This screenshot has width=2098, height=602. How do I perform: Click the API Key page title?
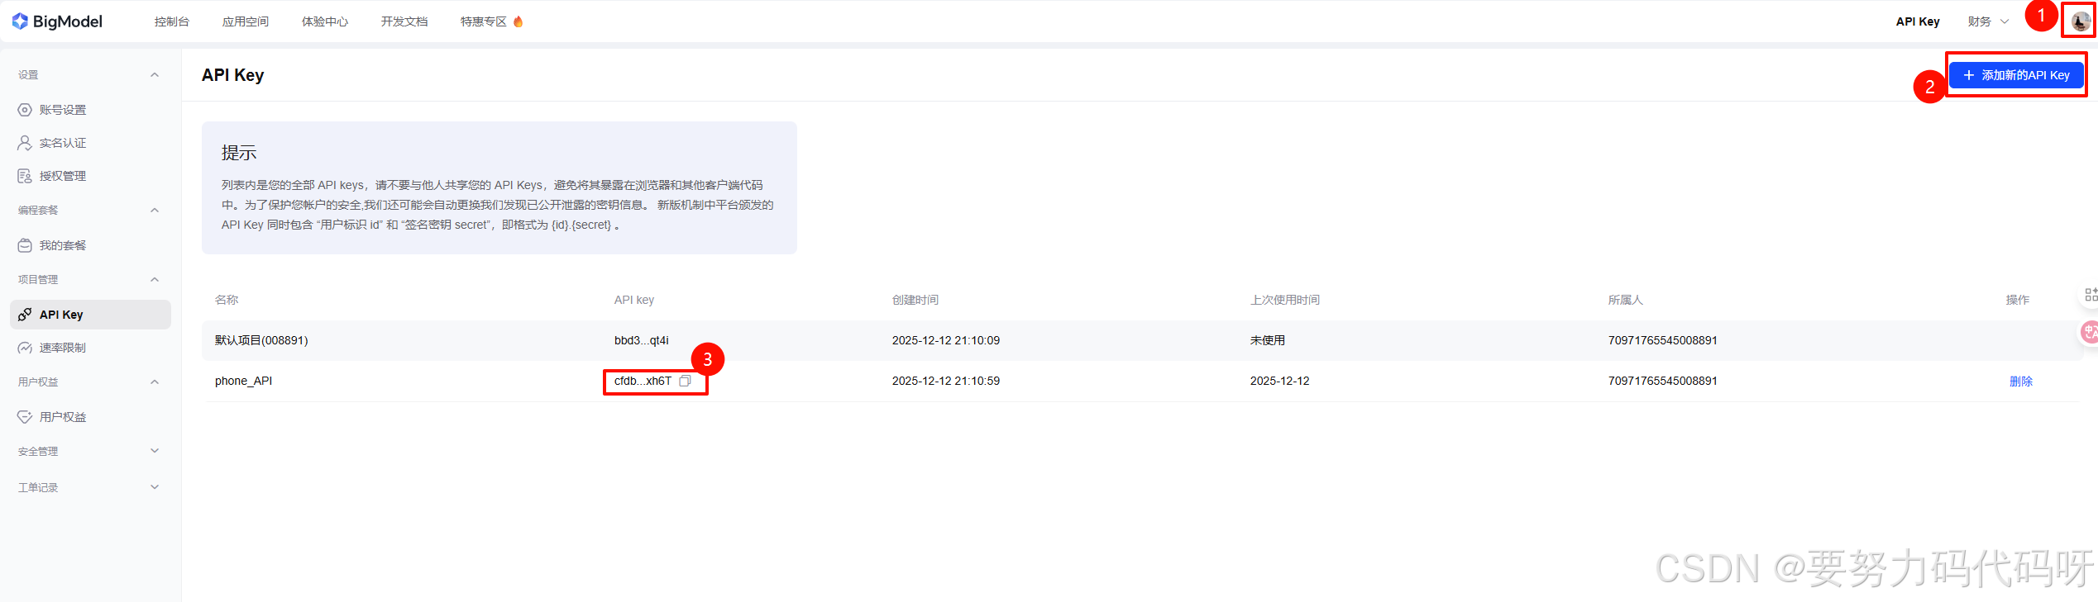[x=233, y=75]
